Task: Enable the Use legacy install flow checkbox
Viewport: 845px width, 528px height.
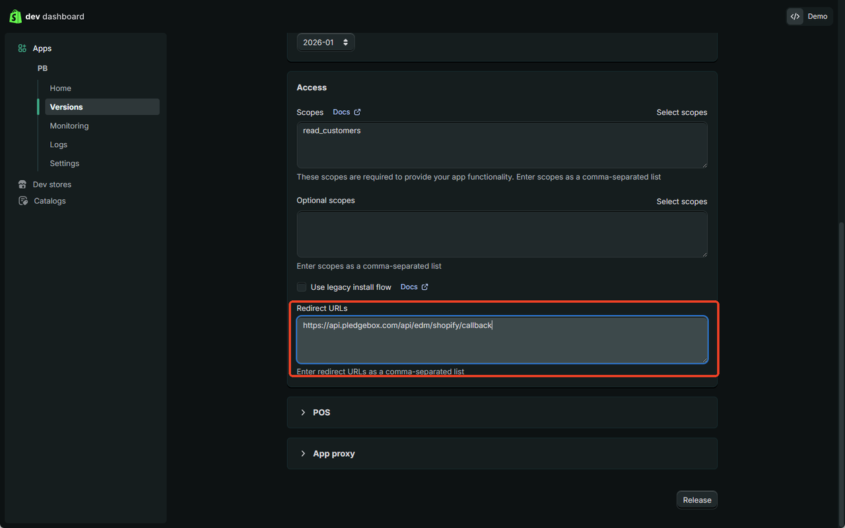Action: pyautogui.click(x=302, y=287)
